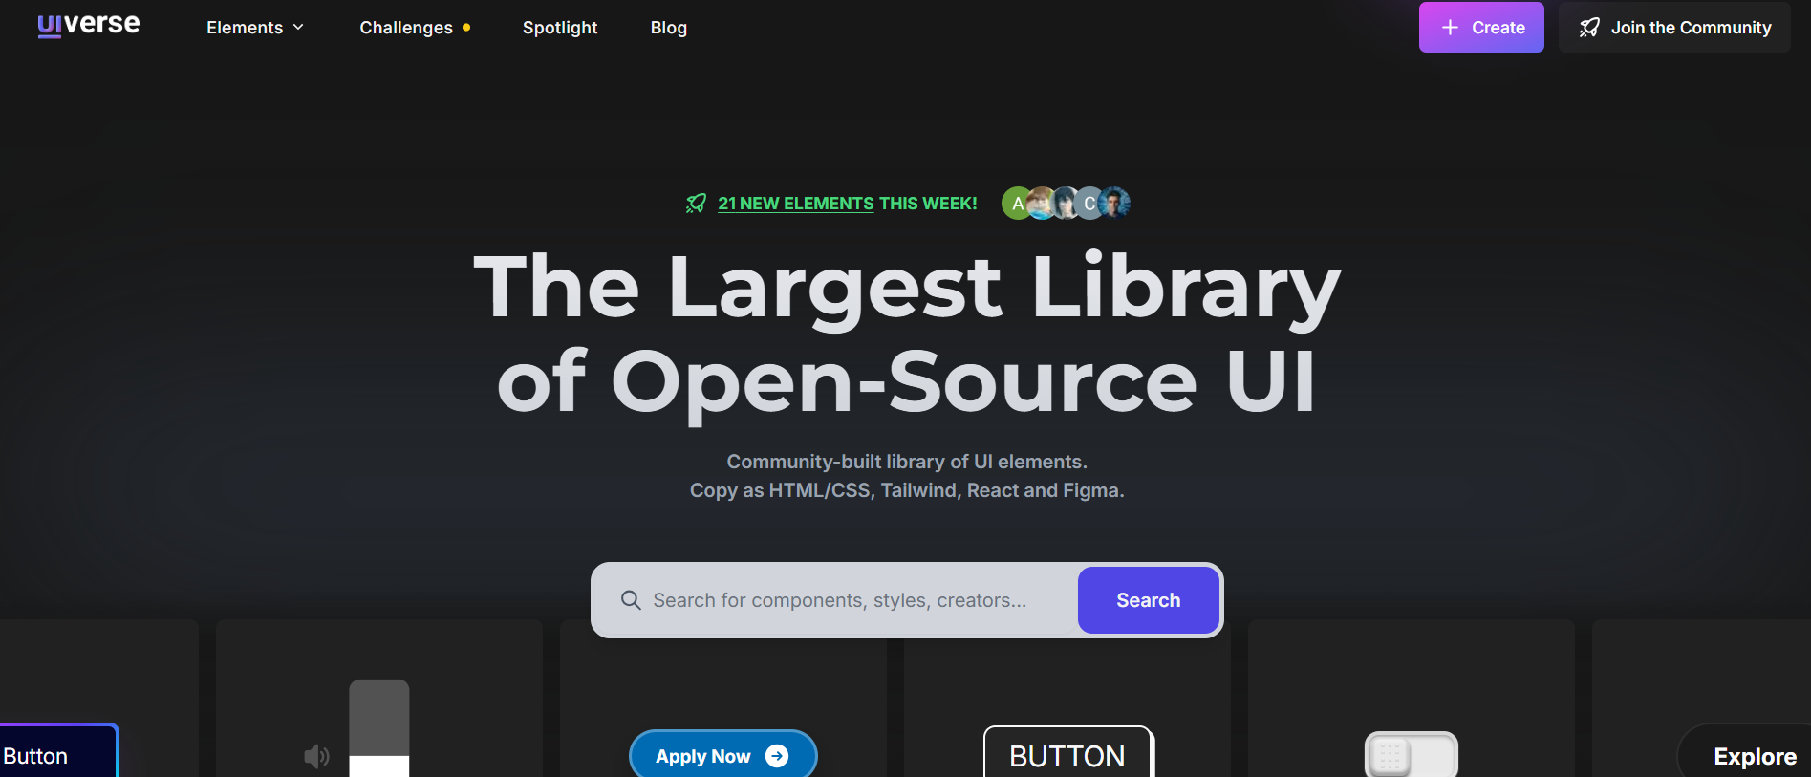Click the speaker volume icon

pyautogui.click(x=316, y=757)
